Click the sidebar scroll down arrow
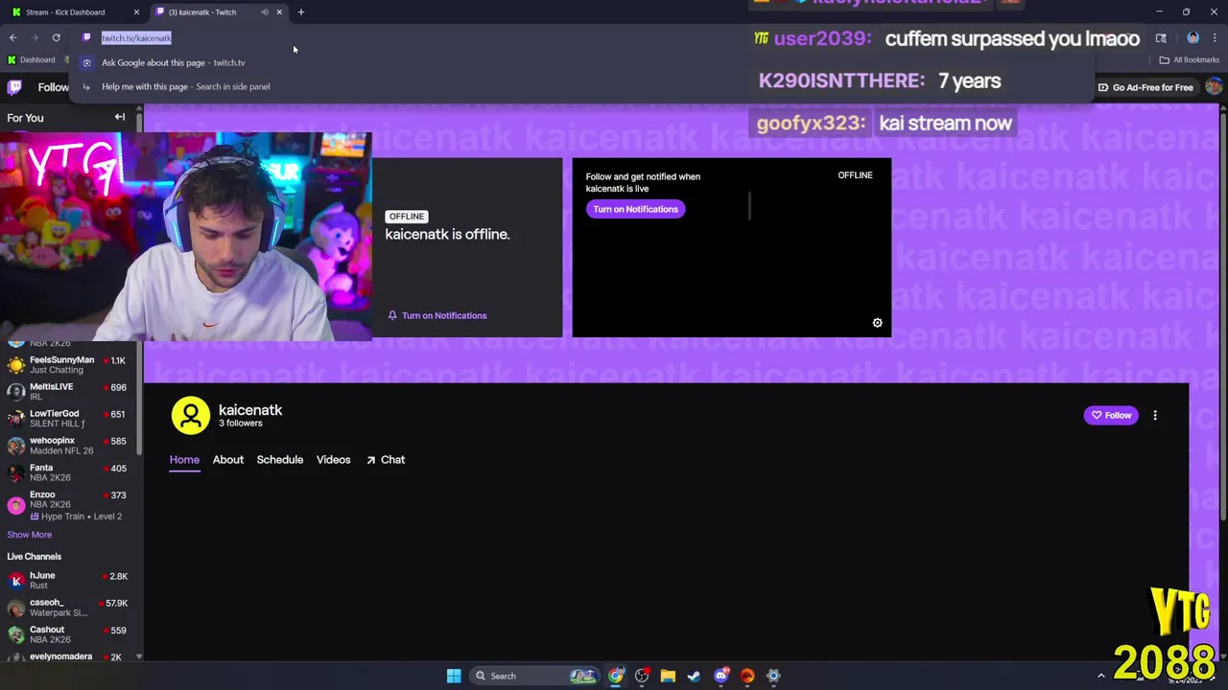 [x=139, y=656]
